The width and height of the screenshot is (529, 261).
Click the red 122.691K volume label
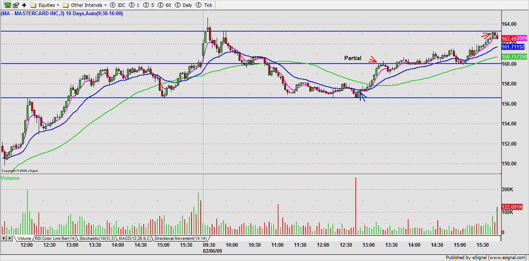click(x=513, y=207)
